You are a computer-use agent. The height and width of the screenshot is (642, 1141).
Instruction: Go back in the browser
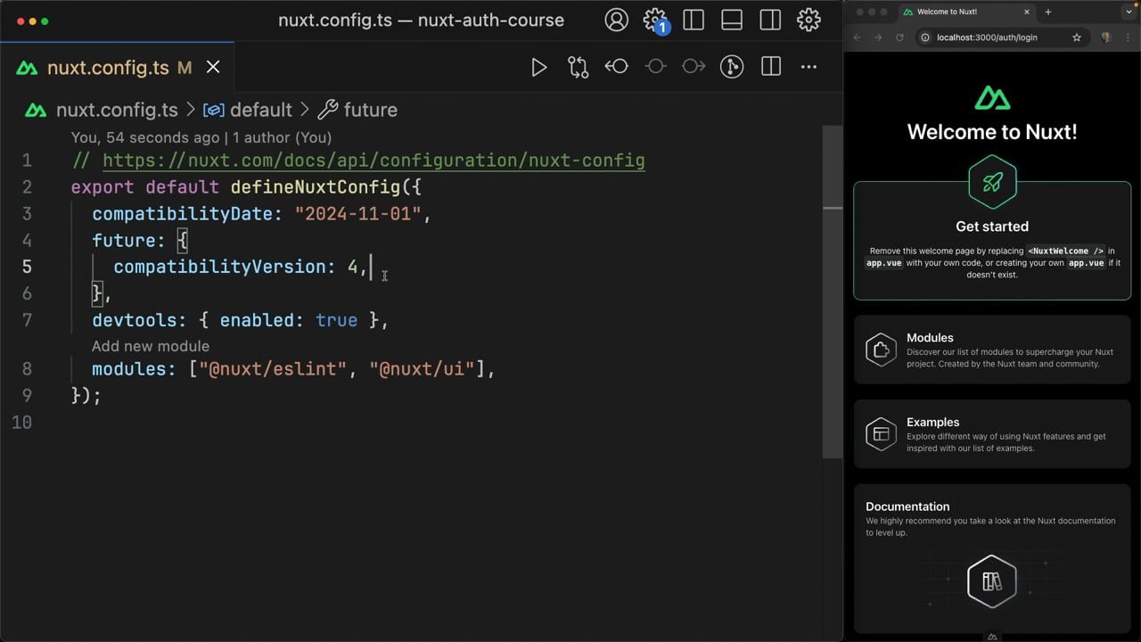tap(858, 37)
